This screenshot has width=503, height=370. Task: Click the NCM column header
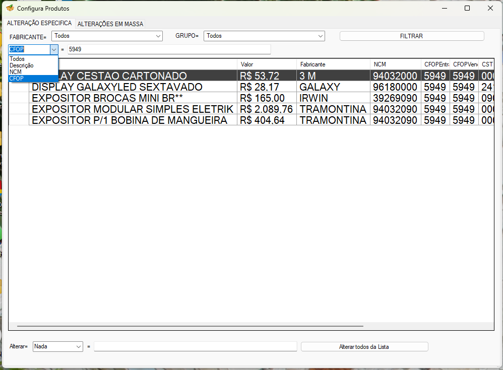tap(396, 64)
